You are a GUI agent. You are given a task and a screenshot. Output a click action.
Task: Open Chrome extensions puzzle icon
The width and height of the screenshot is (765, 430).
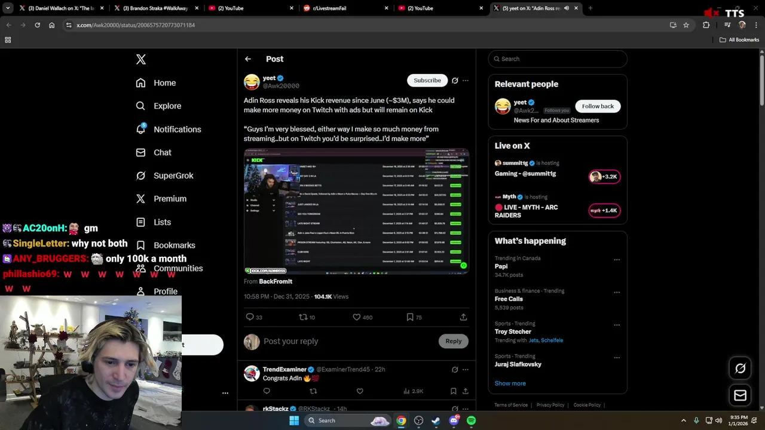point(706,25)
